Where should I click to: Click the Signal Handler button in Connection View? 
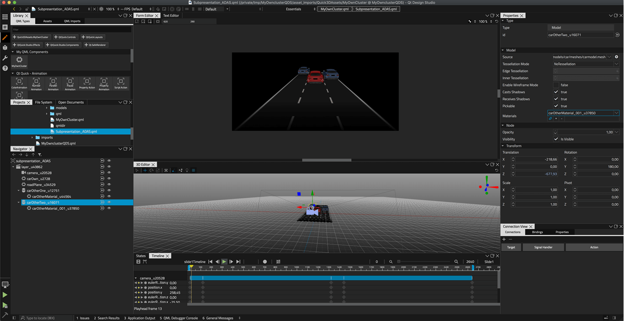coord(543,247)
